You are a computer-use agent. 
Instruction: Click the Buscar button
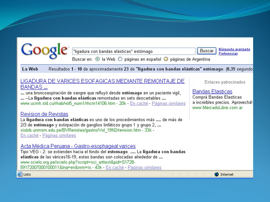coord(207,51)
